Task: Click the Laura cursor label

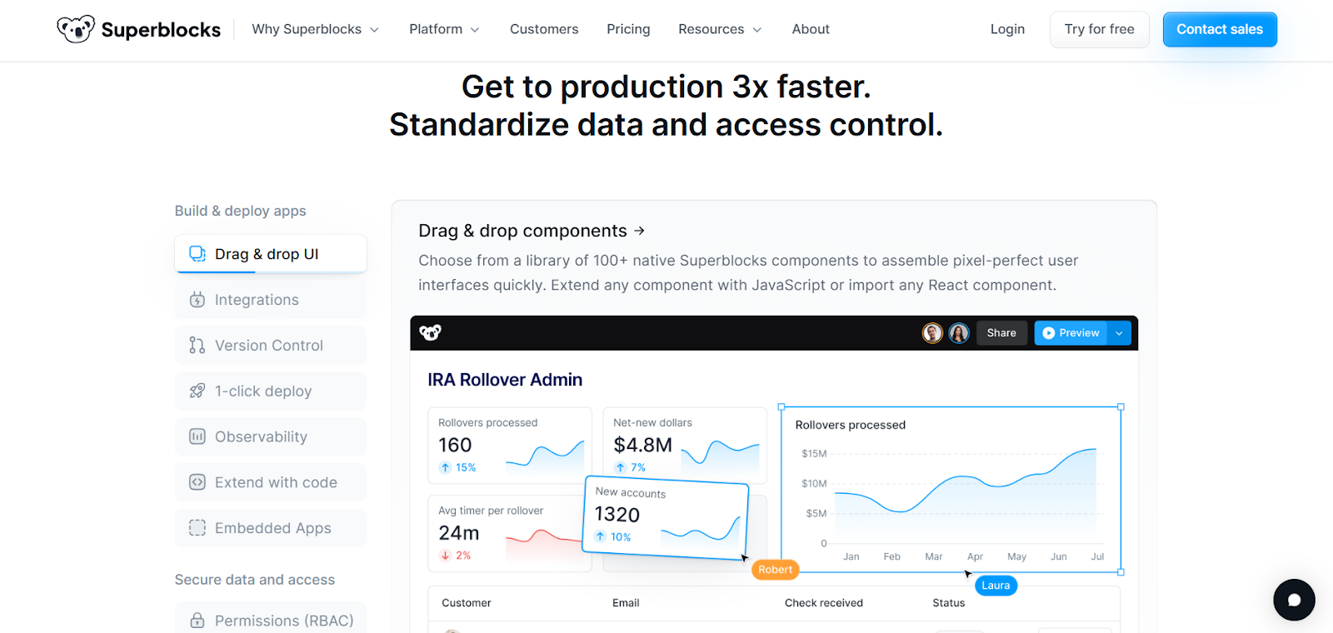Action: [x=996, y=586]
